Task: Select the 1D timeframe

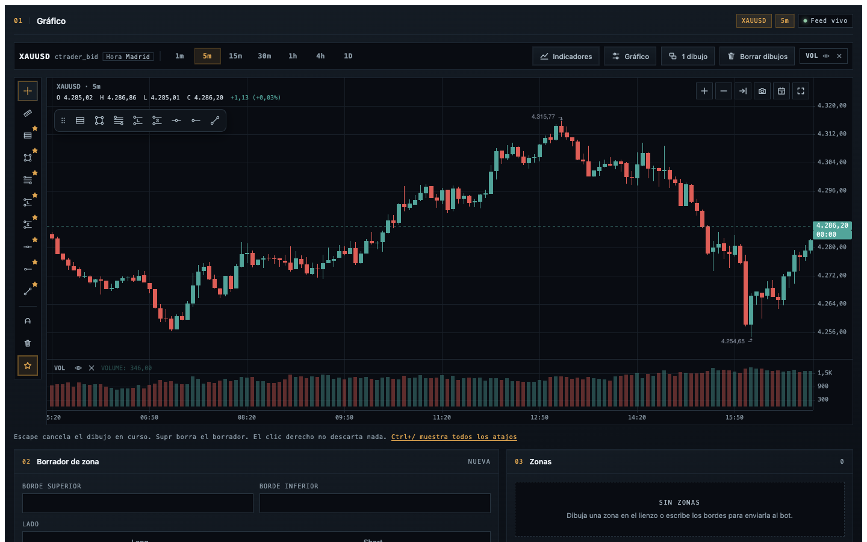Action: tap(348, 56)
